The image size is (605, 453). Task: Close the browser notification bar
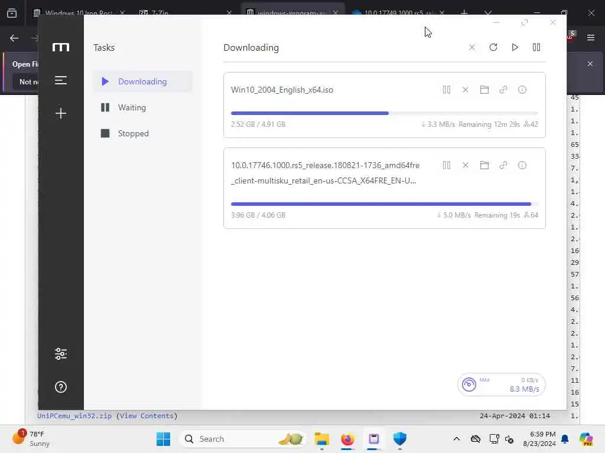(x=590, y=64)
